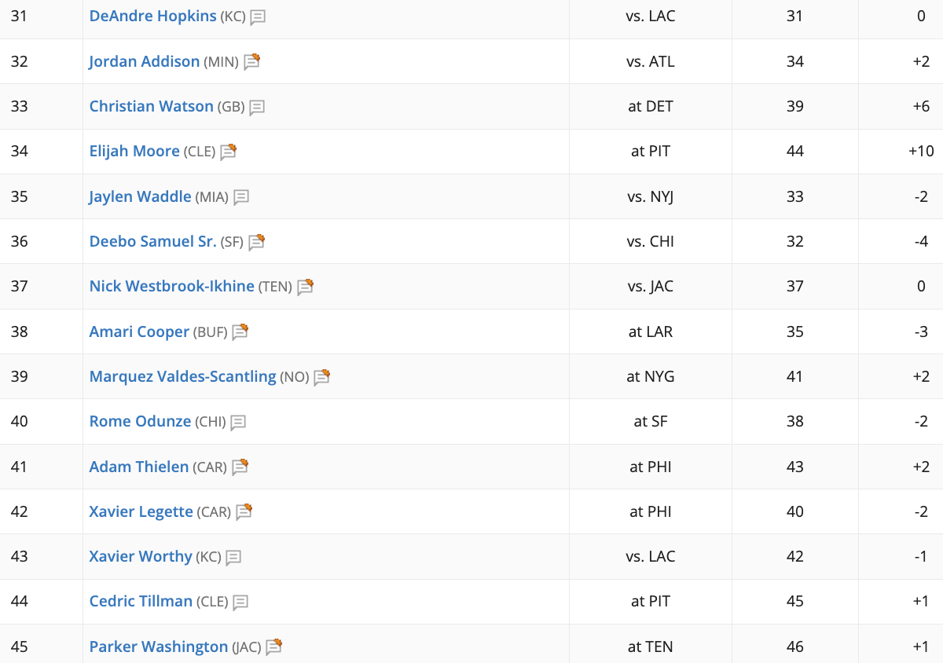This screenshot has width=943, height=663.
Task: Open Rome Odunze's player page
Action: click(x=141, y=421)
